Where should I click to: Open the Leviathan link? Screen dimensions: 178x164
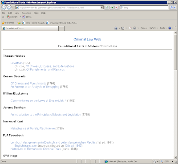(x=16, y=63)
